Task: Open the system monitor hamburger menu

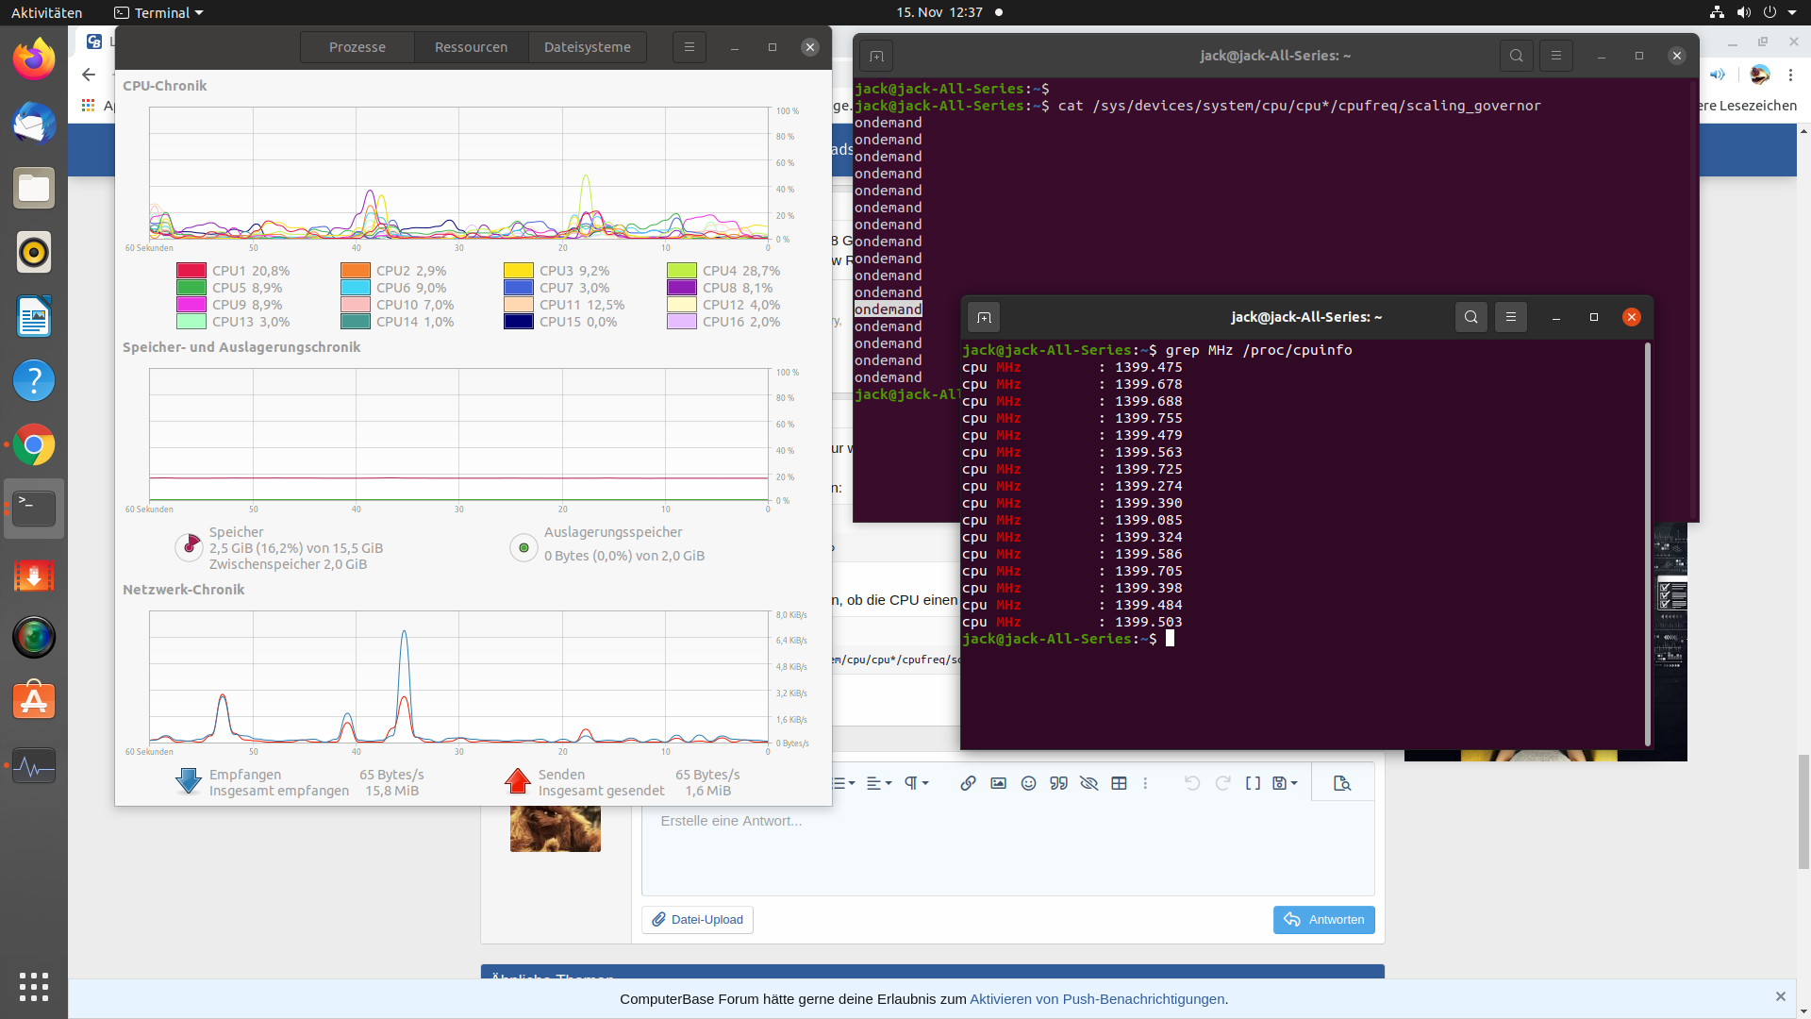Action: (x=689, y=47)
